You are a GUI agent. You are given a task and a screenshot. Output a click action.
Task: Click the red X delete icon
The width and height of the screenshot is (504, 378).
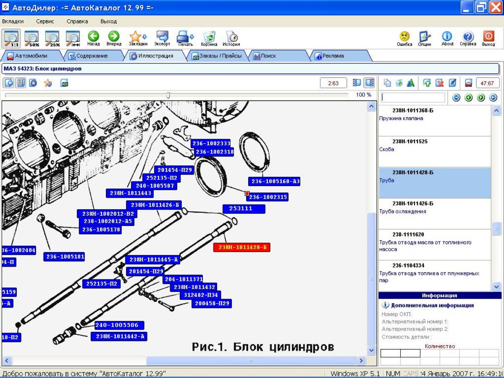tap(440, 83)
